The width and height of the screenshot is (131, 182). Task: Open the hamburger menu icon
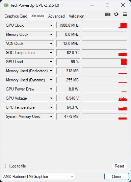tap(125, 14)
